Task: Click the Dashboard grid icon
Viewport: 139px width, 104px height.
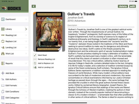Action: [x=3, y=19]
